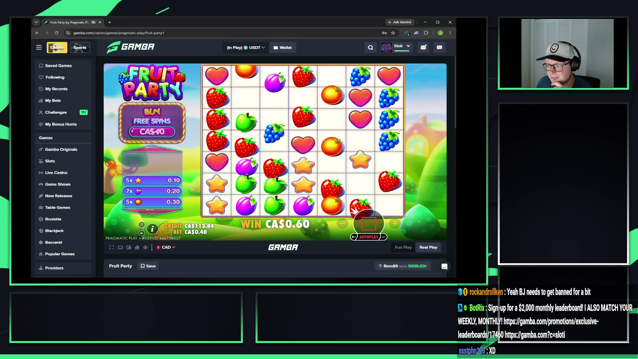This screenshot has width=638, height=359.
Task: Open the slot game info paytable
Action: coord(152,229)
